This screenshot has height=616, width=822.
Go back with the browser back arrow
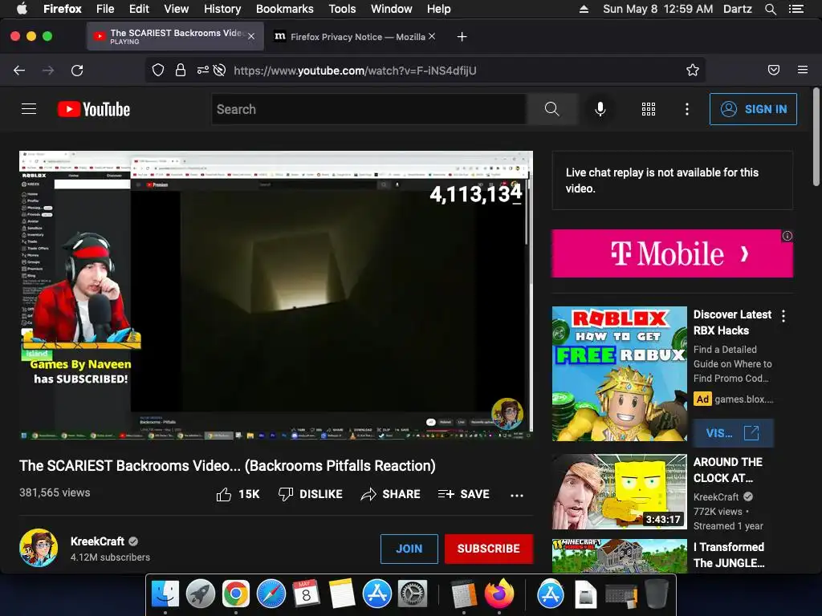[x=19, y=71]
